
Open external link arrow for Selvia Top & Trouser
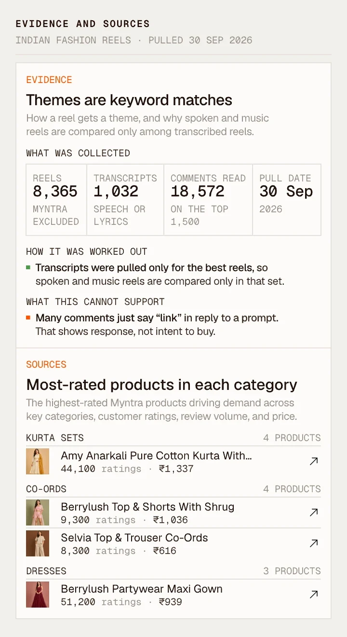(x=314, y=543)
